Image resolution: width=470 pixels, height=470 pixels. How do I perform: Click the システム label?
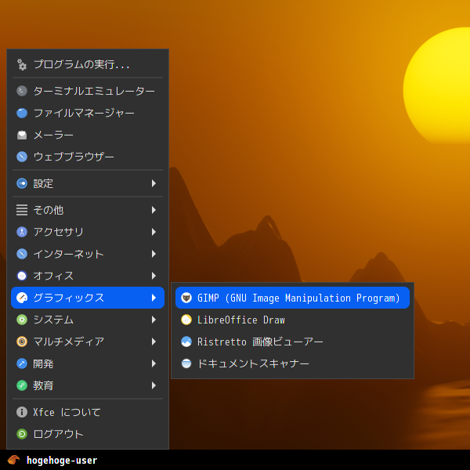(x=53, y=320)
